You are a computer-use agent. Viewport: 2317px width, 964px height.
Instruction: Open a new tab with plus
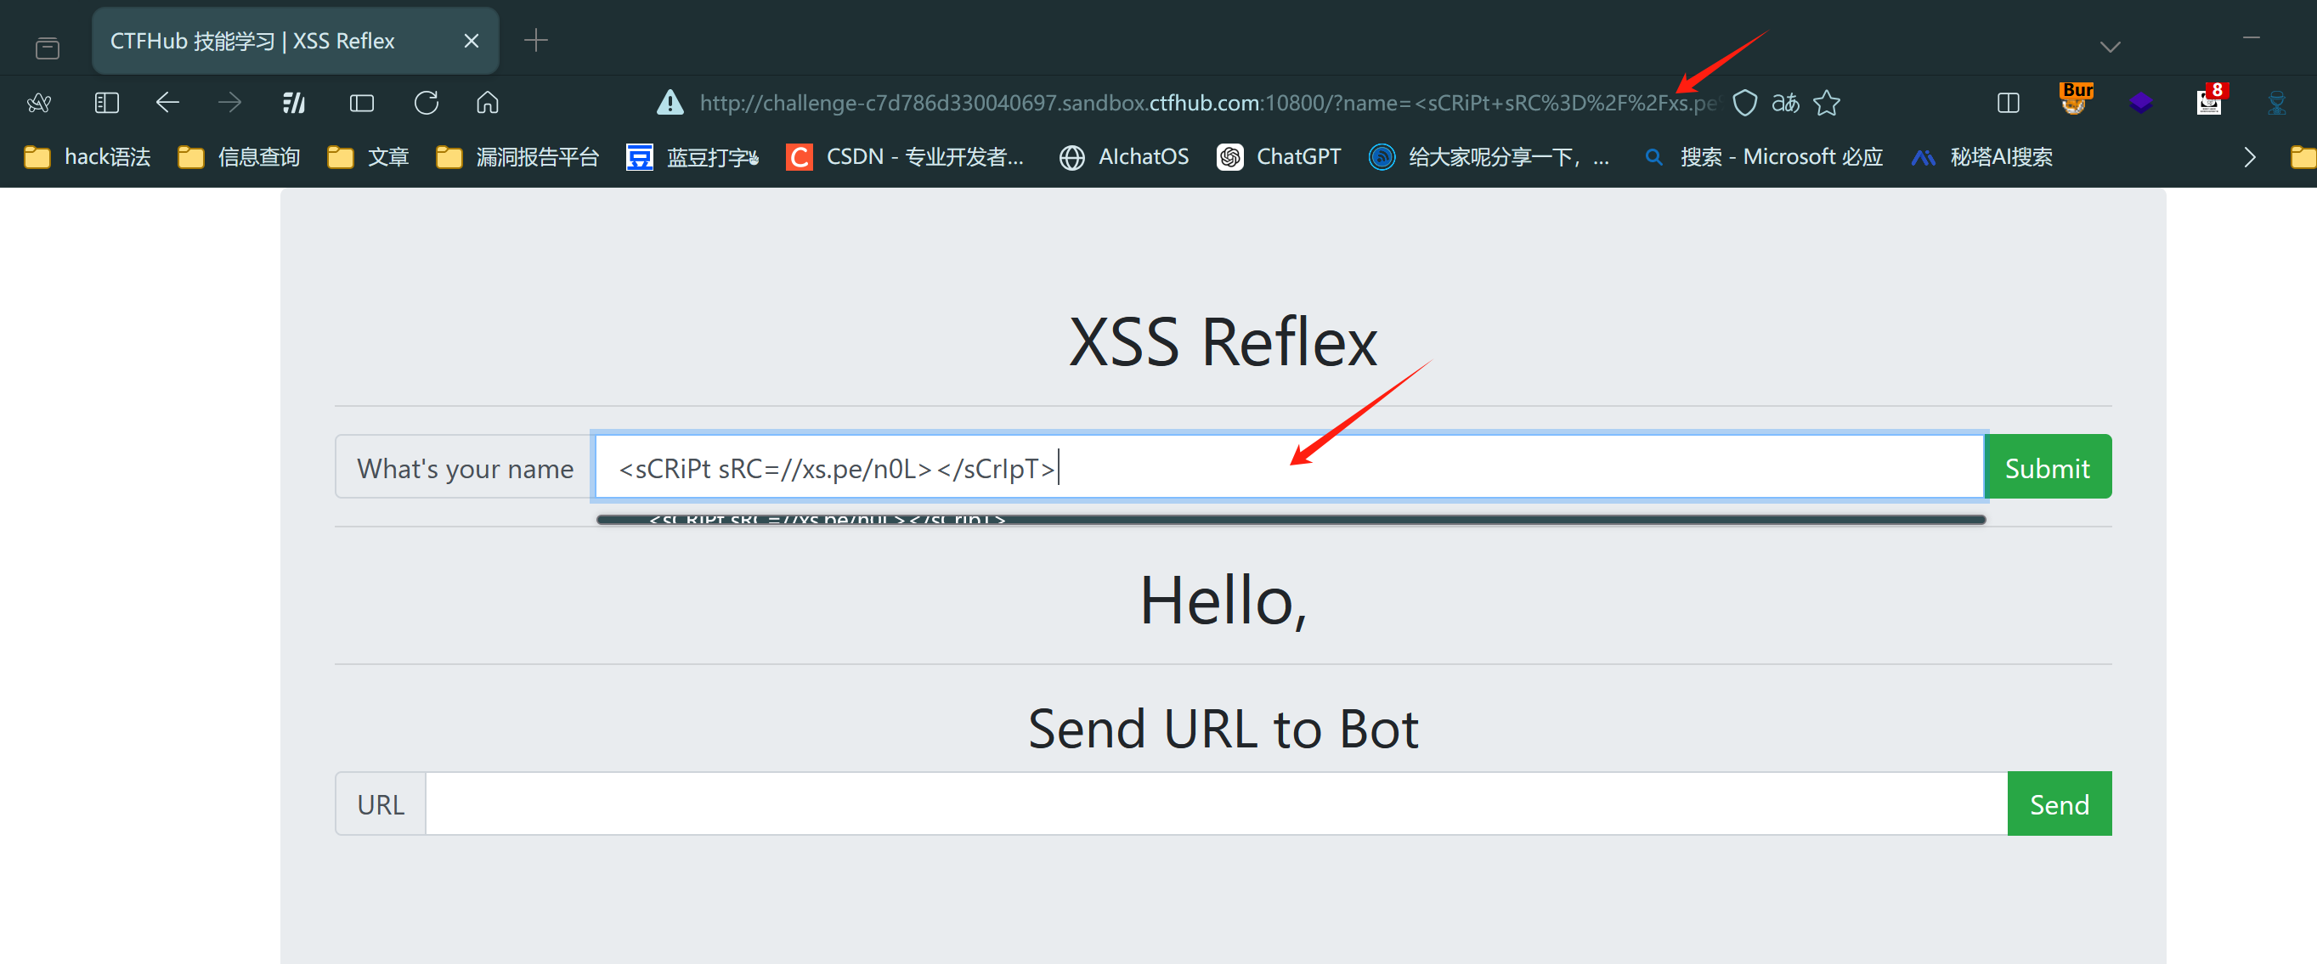point(536,42)
